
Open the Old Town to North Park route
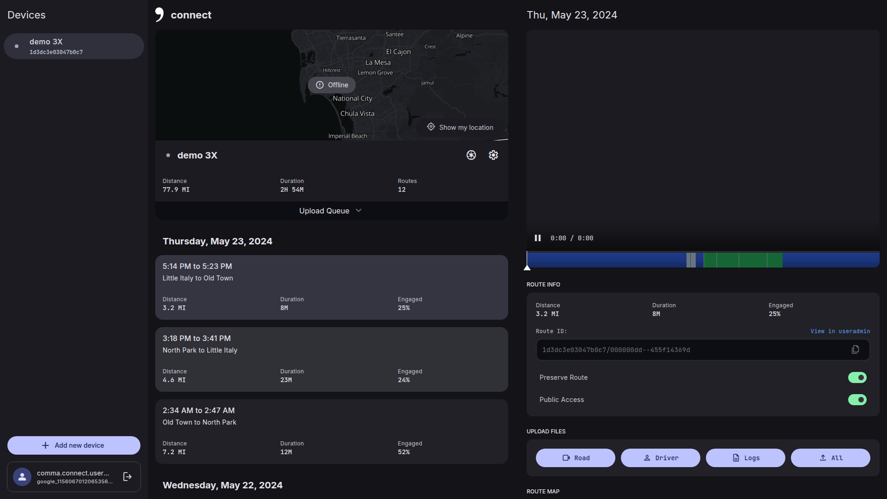click(x=331, y=431)
